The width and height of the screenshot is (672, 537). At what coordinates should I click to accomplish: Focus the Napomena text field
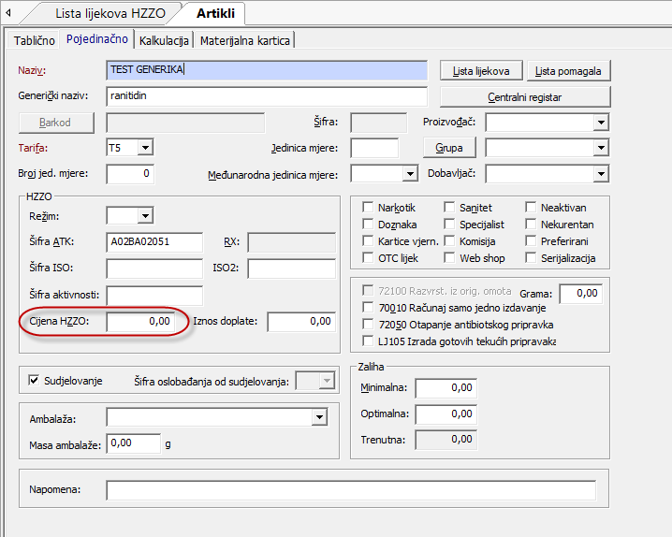tap(351, 491)
